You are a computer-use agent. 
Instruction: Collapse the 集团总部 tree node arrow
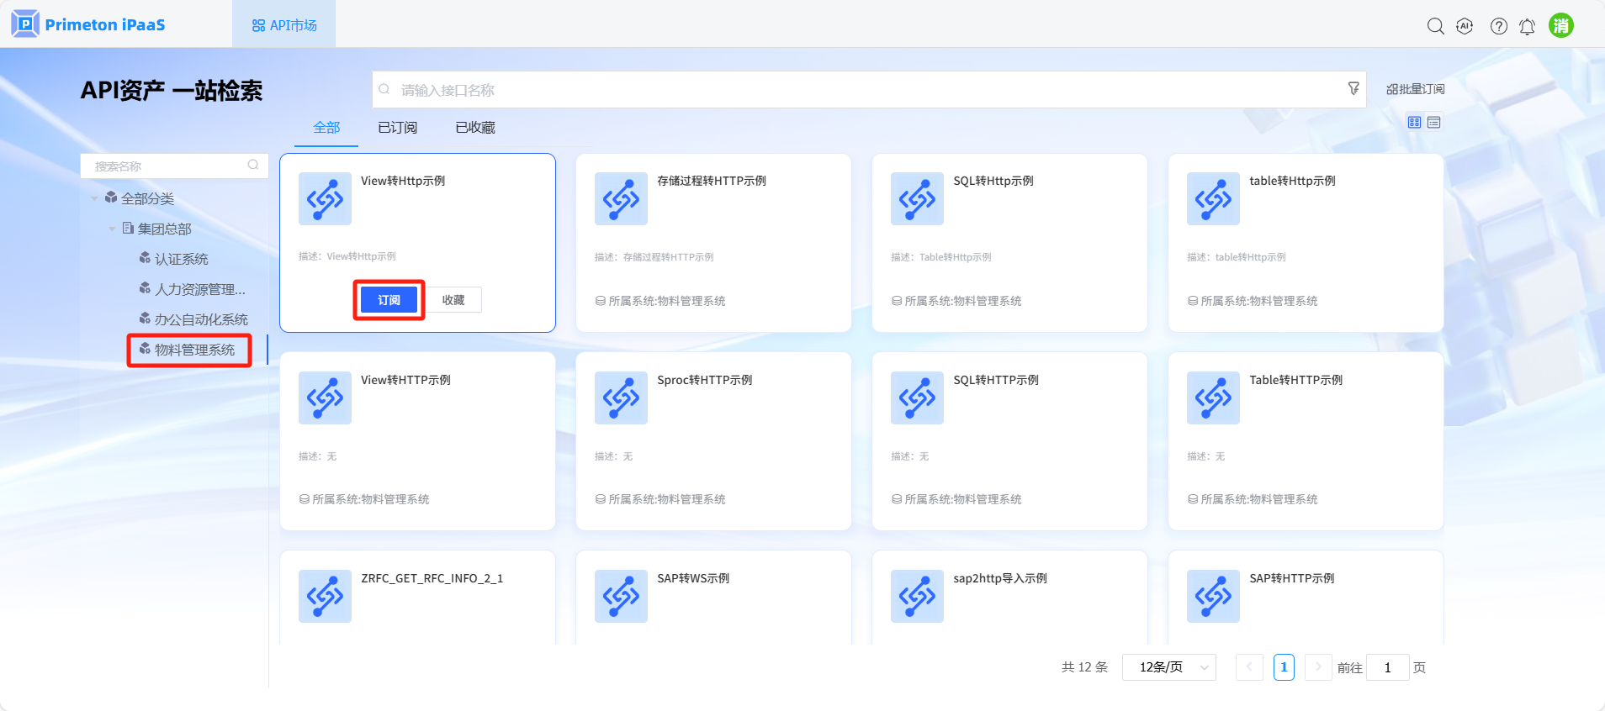[112, 229]
